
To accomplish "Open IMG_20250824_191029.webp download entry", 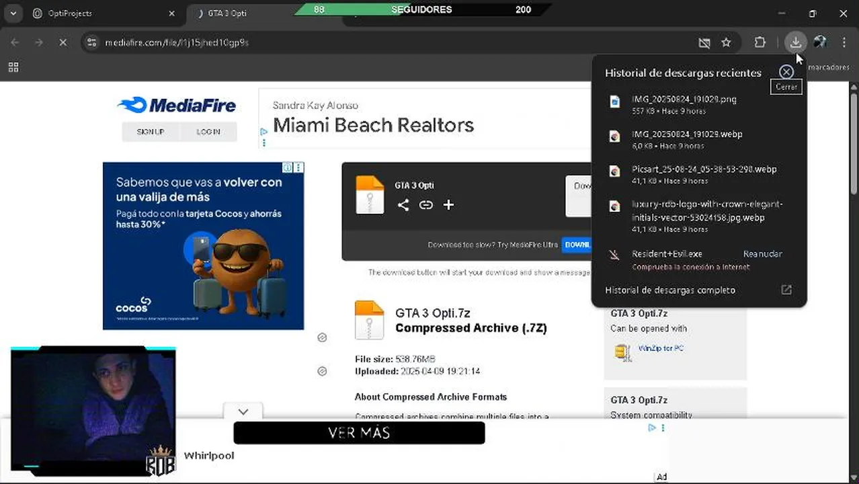I will pos(699,139).
